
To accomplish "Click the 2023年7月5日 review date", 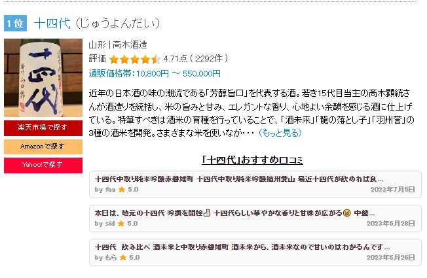I will click(393, 190).
